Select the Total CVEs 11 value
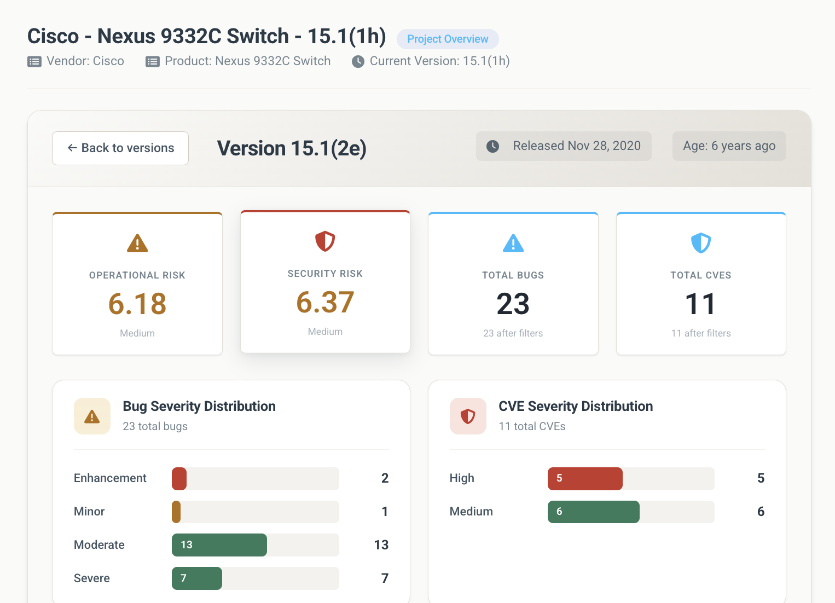835x603 pixels. point(701,304)
